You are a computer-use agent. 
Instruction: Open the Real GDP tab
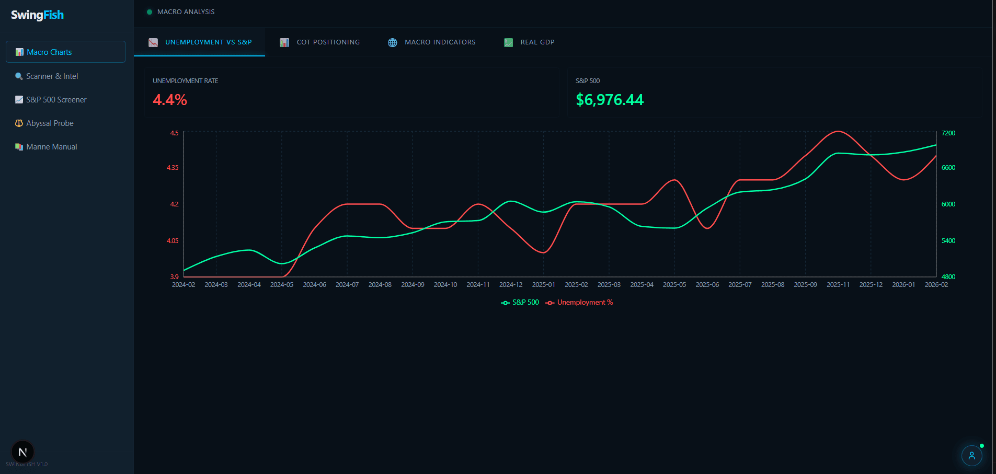[x=529, y=42]
